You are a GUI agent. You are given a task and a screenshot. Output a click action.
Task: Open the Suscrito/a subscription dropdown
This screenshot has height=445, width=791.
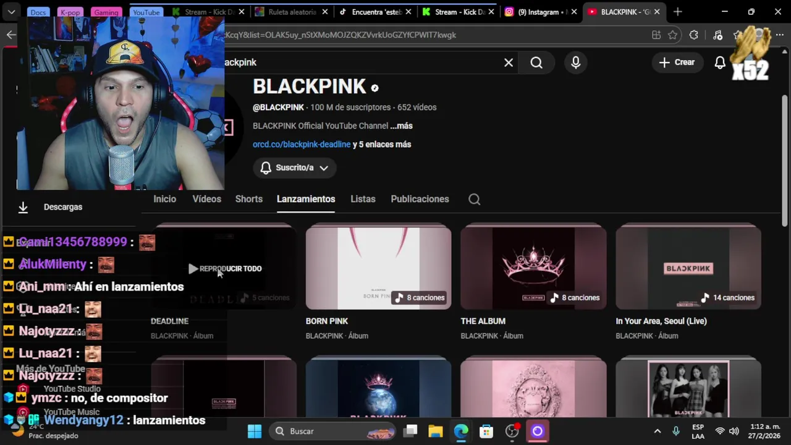coord(294,167)
